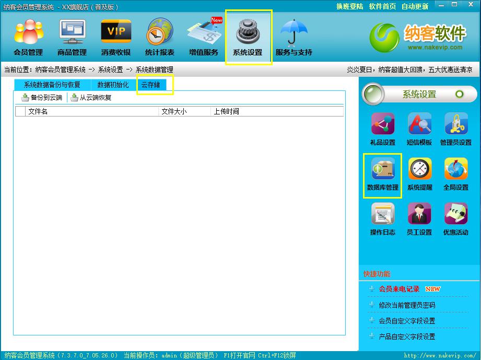The height and width of the screenshot is (360, 481).
Task: Open the VIP 消费收银 cashier module
Action: pyautogui.click(x=116, y=38)
